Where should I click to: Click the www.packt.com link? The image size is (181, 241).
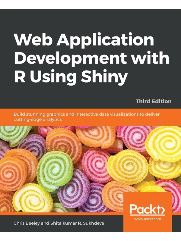click(x=148, y=219)
